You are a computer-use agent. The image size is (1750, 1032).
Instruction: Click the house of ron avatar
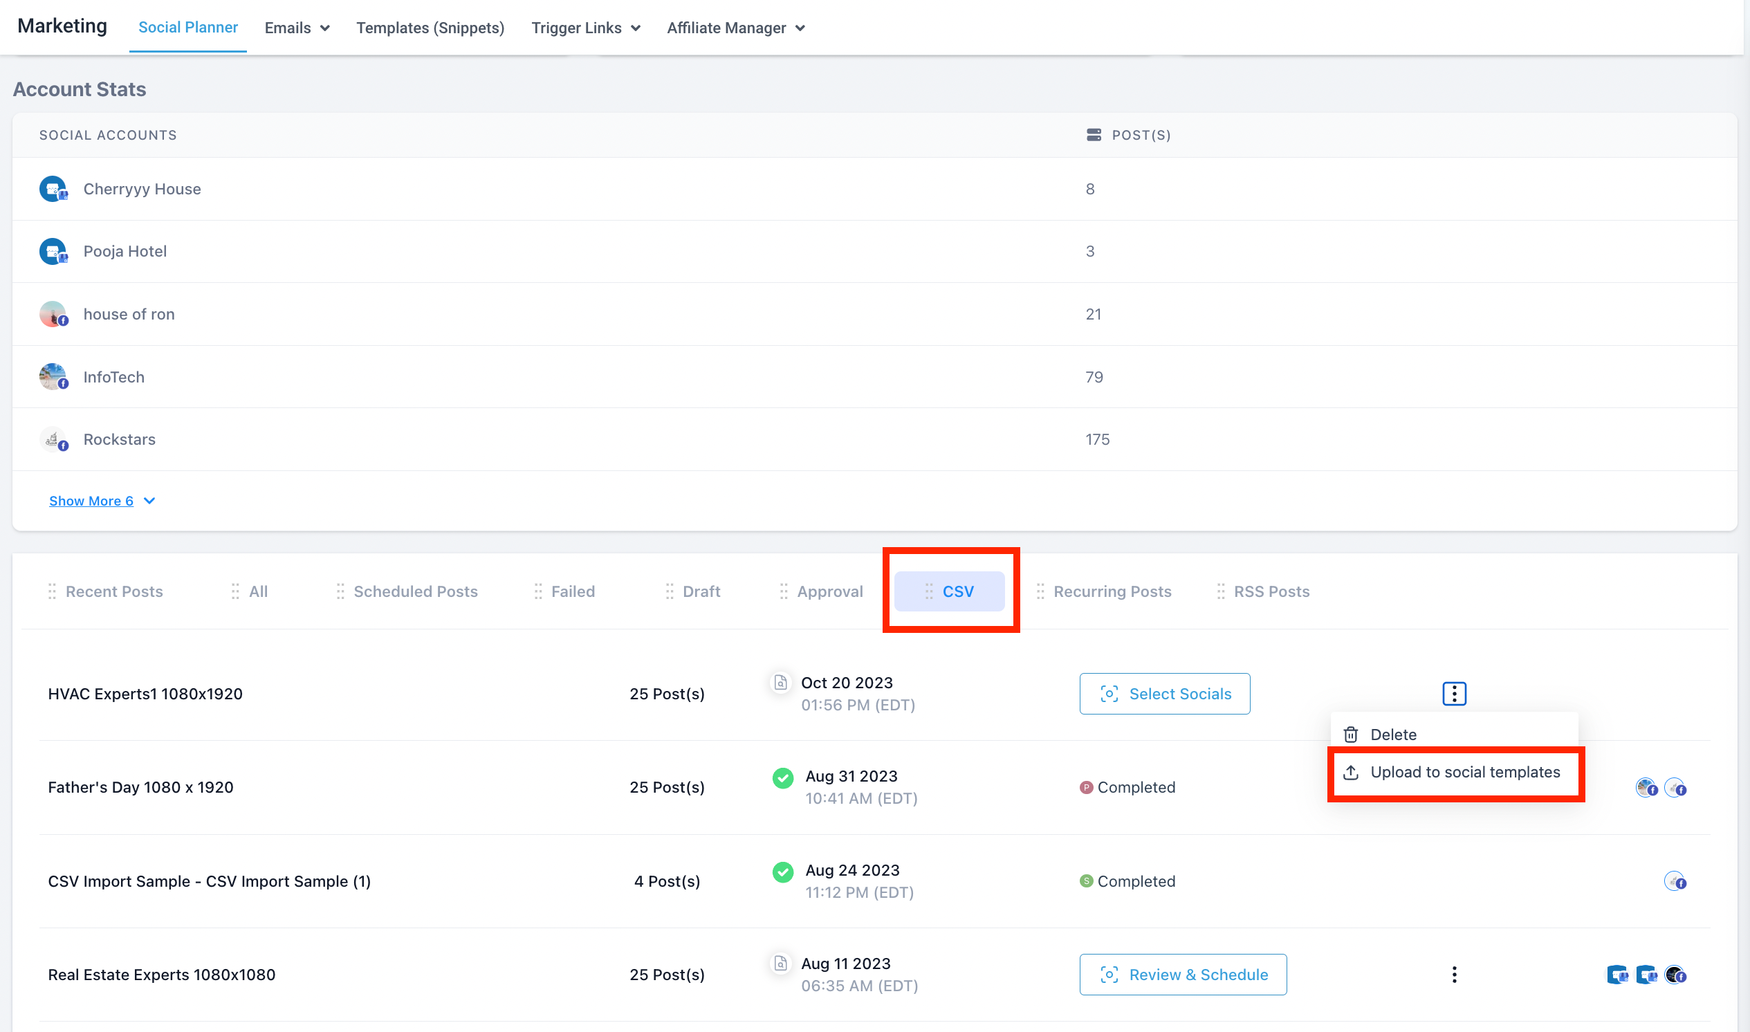(x=53, y=314)
